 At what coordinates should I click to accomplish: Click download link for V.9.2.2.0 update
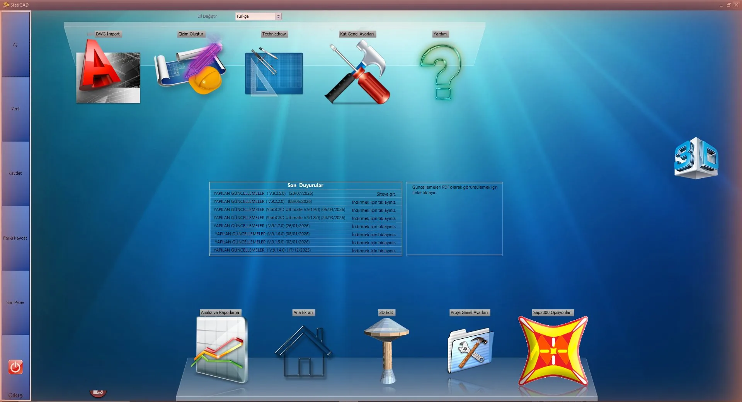click(x=374, y=202)
